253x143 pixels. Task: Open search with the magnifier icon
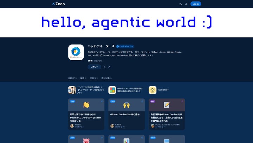click(x=186, y=4)
